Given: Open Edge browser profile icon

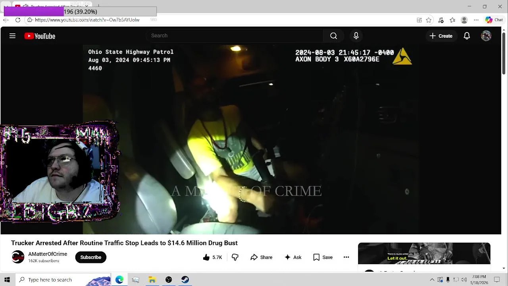Looking at the screenshot, I should pyautogui.click(x=464, y=20).
